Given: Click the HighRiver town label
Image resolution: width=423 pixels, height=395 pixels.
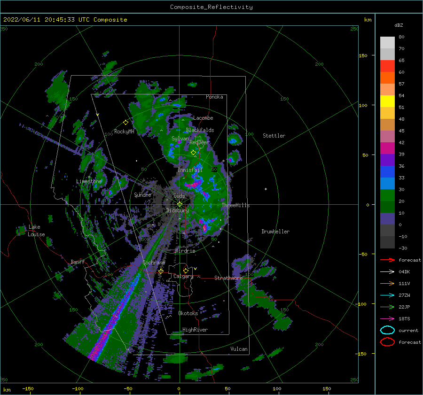Looking at the screenshot, I should pos(195,330).
